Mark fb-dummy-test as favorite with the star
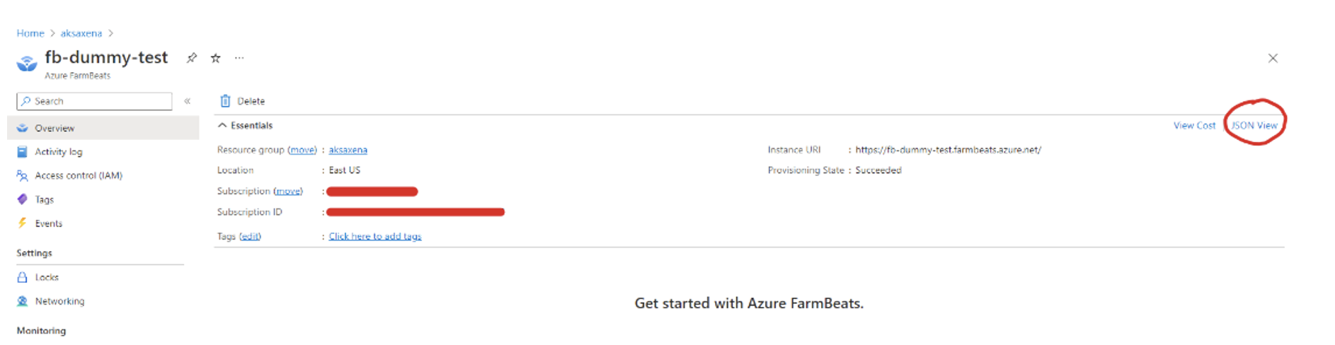 [x=216, y=58]
